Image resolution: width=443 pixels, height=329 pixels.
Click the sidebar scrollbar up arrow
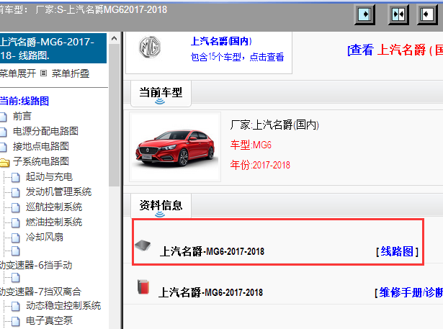coord(114,38)
